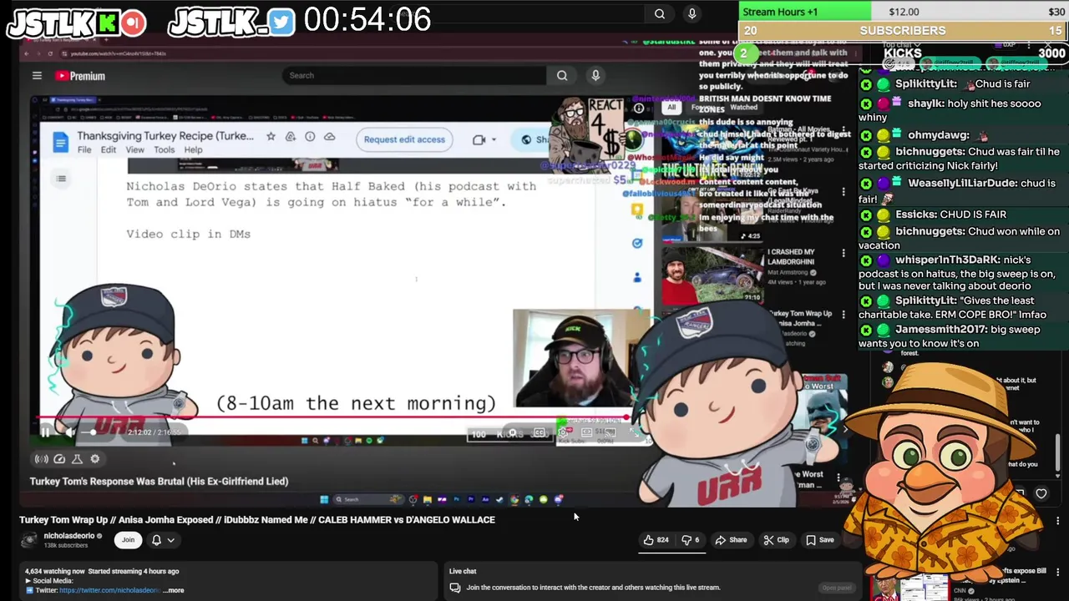Screen dimensions: 1069x601
Task: Click the document move-to-folder icon
Action: 290,136
